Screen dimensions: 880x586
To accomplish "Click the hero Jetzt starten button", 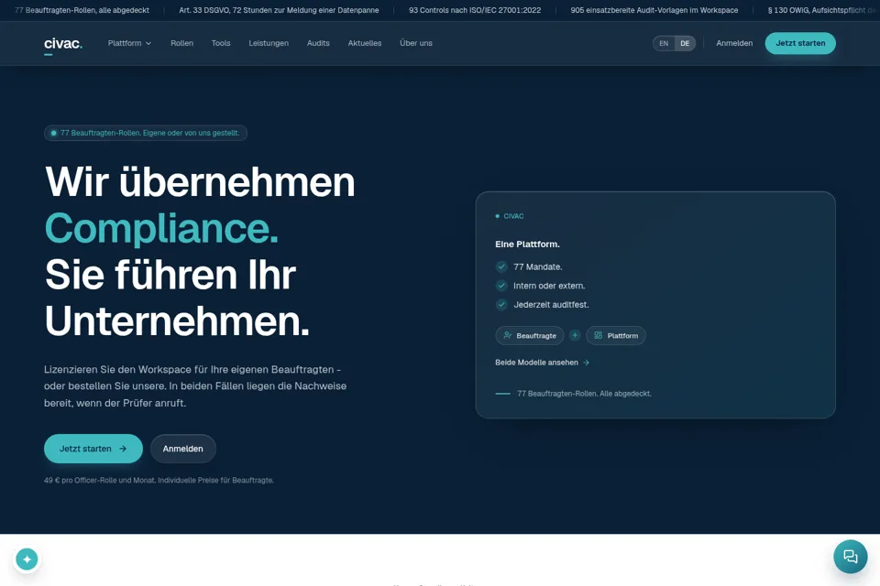I will 93,449.
